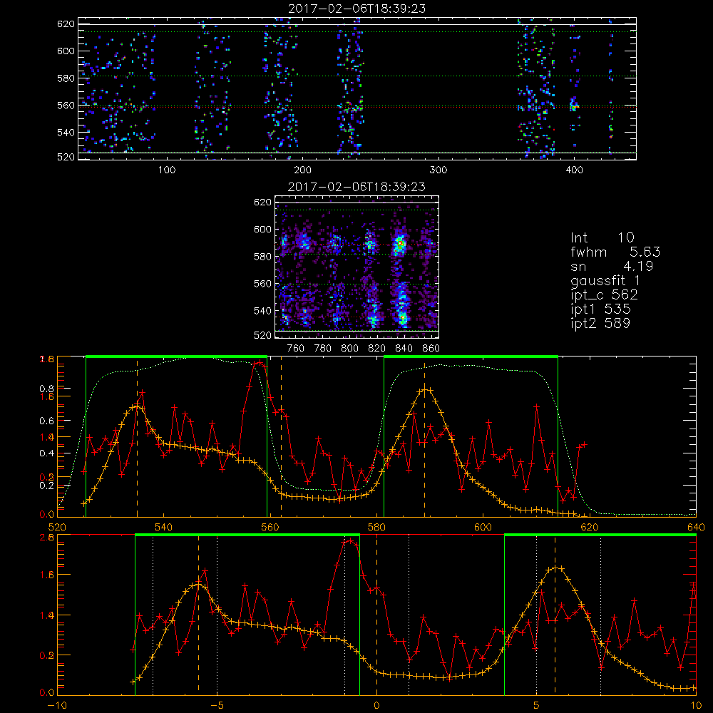Image resolution: width=713 pixels, height=713 pixels.
Task: Click the top image y-axis label 540
Action: (66, 133)
